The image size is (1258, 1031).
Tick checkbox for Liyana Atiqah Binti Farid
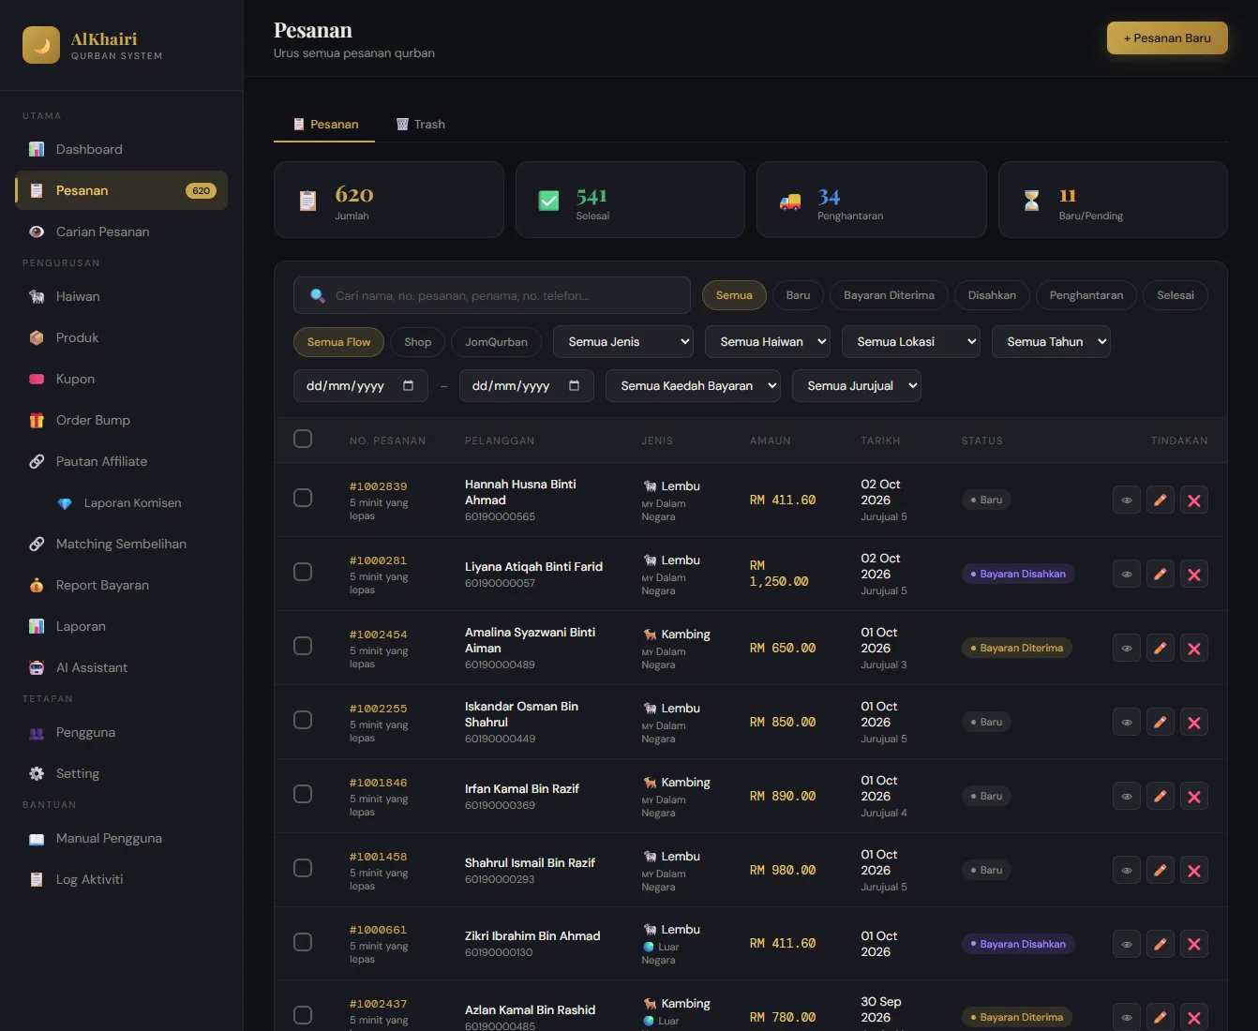[303, 572]
